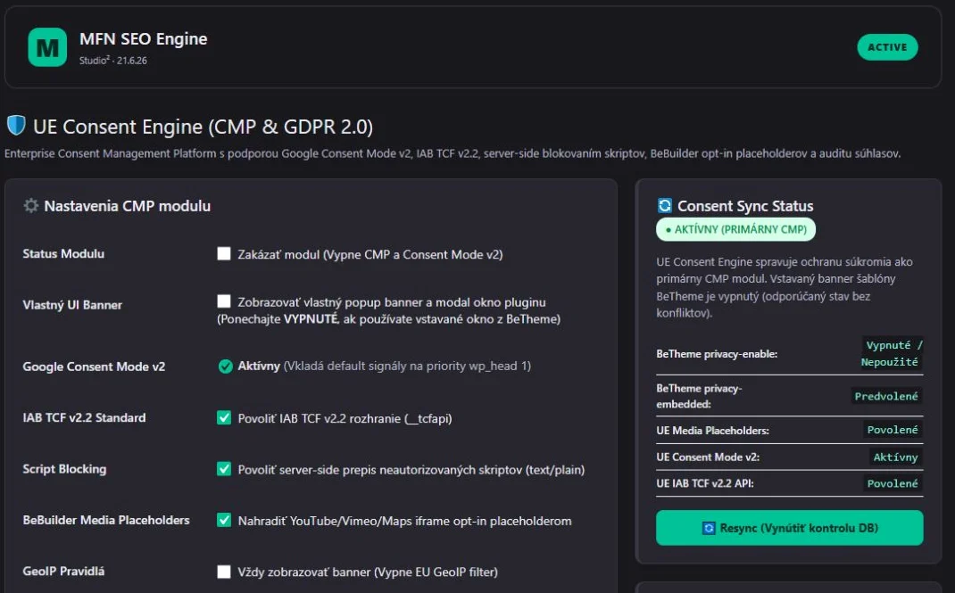
Task: Click the BeTheme privacy-enable: label
Action: click(717, 354)
